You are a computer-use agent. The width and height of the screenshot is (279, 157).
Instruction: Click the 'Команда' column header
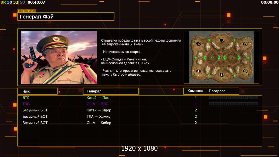click(195, 91)
